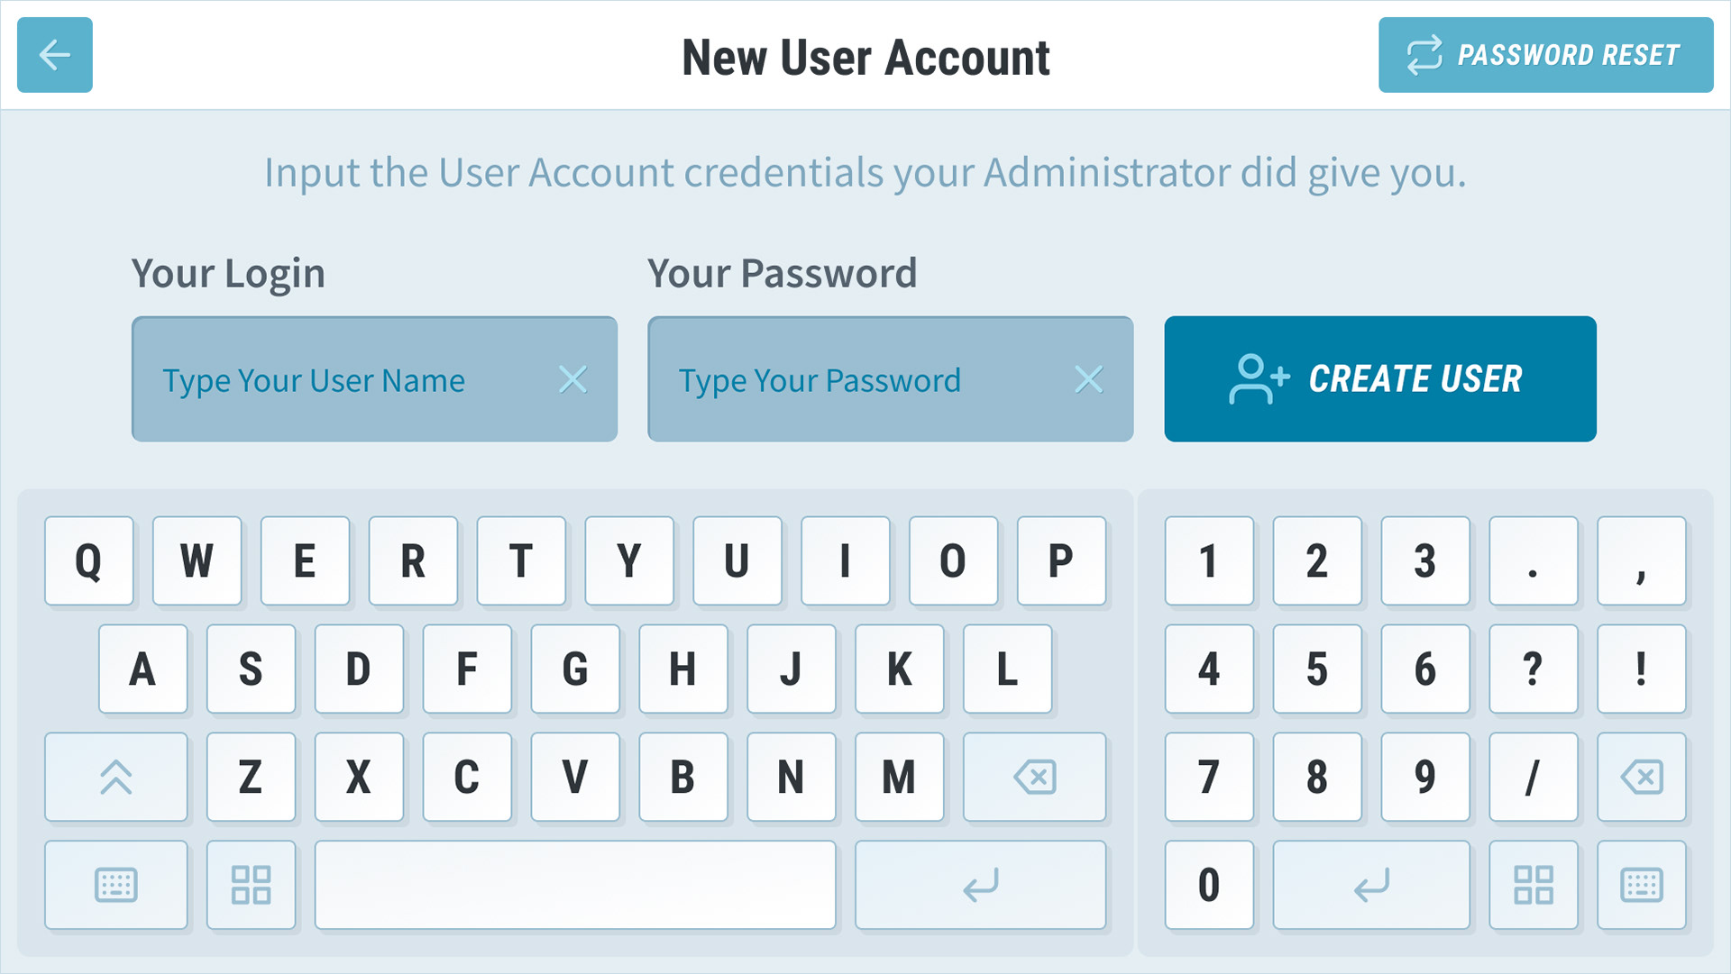Clear the user name field X icon
The width and height of the screenshot is (1731, 974).
click(573, 379)
